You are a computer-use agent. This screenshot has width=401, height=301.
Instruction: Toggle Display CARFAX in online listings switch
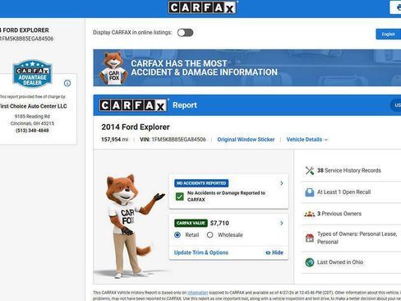[x=185, y=33]
